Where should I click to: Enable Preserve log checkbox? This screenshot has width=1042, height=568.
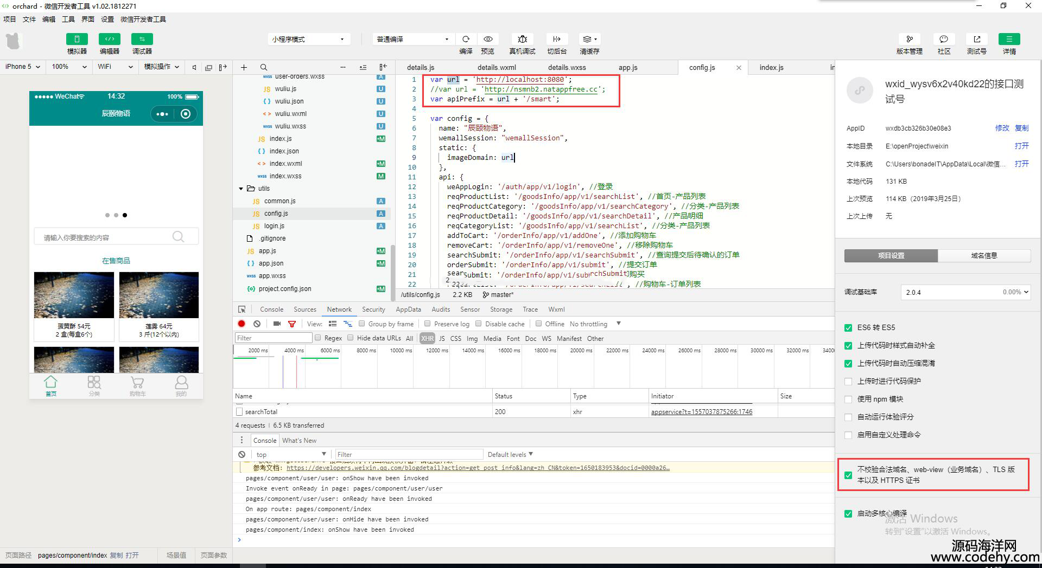(428, 324)
